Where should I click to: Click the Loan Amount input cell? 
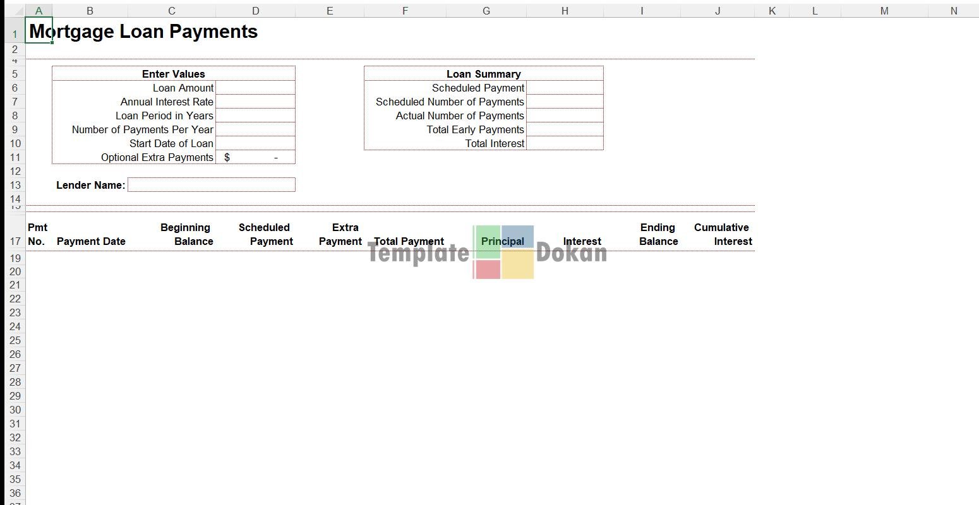tap(255, 88)
